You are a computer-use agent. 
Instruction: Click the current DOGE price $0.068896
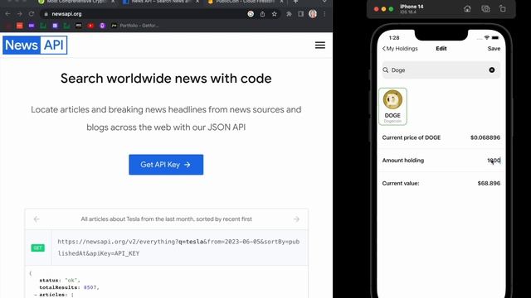(485, 137)
